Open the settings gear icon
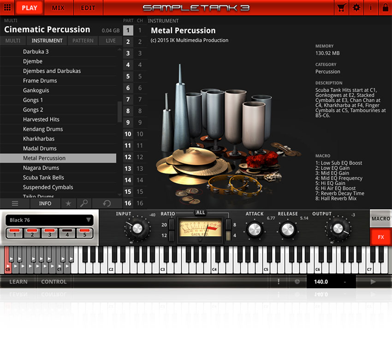This screenshot has height=339, width=392. 357,7
